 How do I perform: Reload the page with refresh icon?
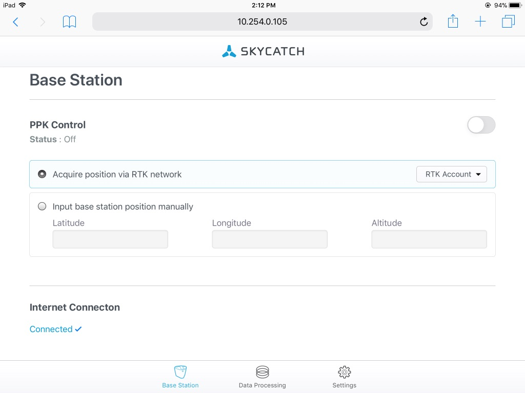point(423,21)
